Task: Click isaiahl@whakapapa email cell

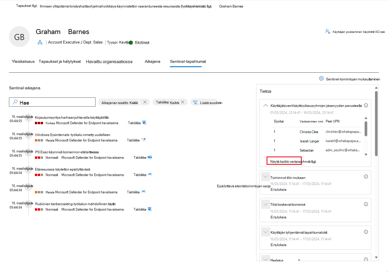Action: (343, 141)
